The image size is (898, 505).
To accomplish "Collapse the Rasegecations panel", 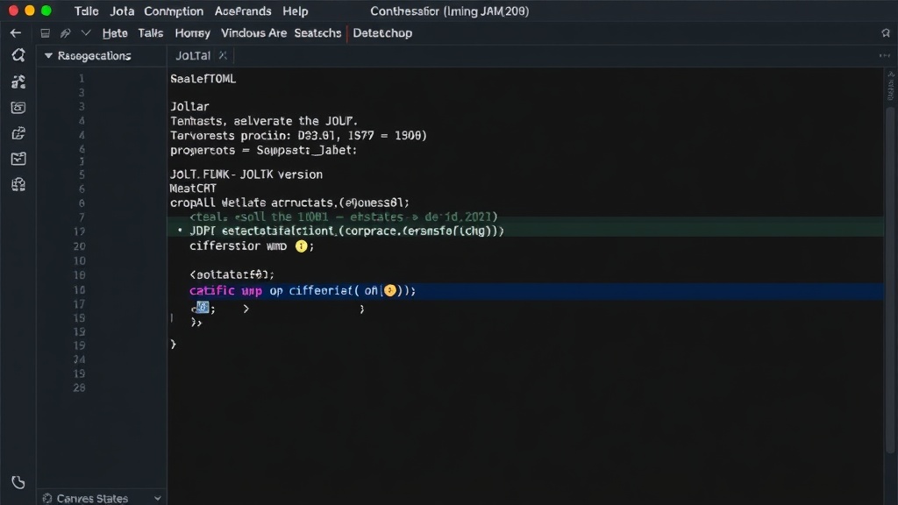I will click(48, 55).
